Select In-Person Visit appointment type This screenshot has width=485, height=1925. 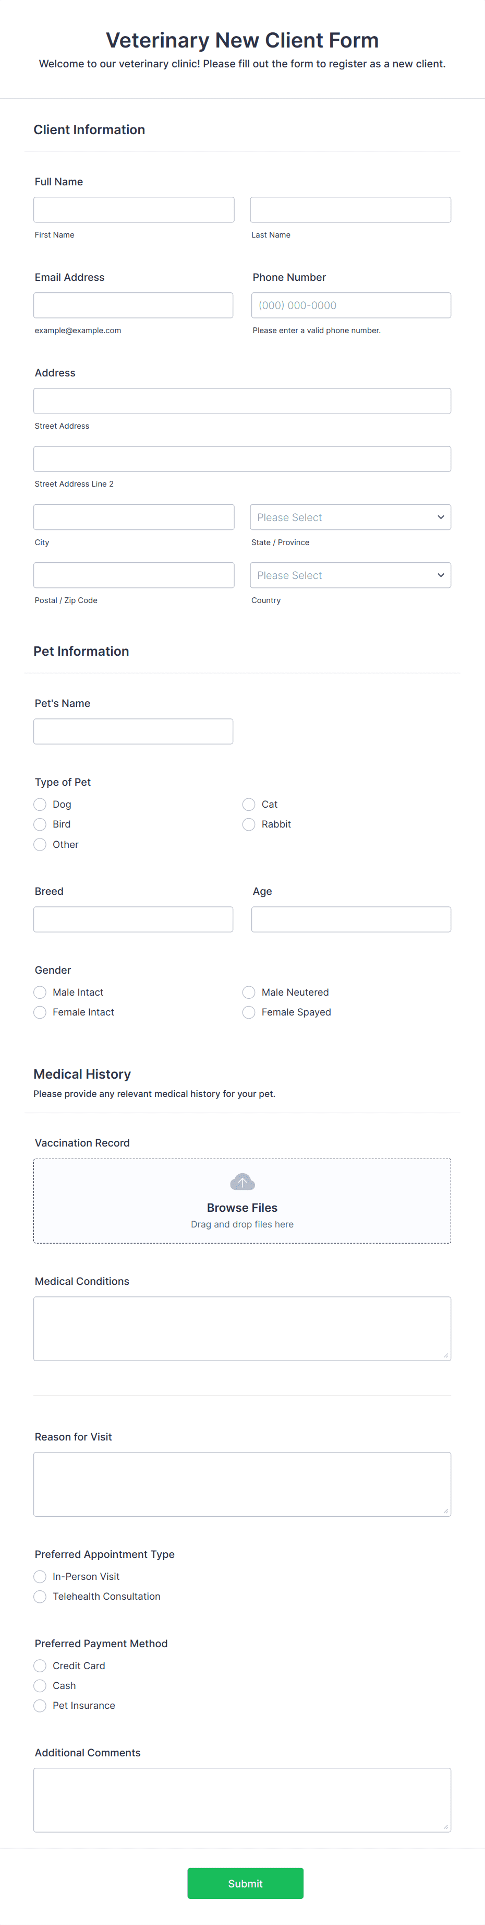pyautogui.click(x=40, y=1576)
